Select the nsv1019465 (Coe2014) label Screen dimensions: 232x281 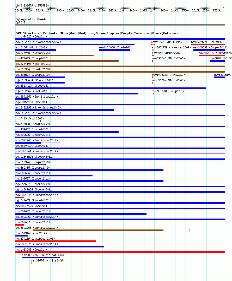pyautogui.click(x=31, y=233)
